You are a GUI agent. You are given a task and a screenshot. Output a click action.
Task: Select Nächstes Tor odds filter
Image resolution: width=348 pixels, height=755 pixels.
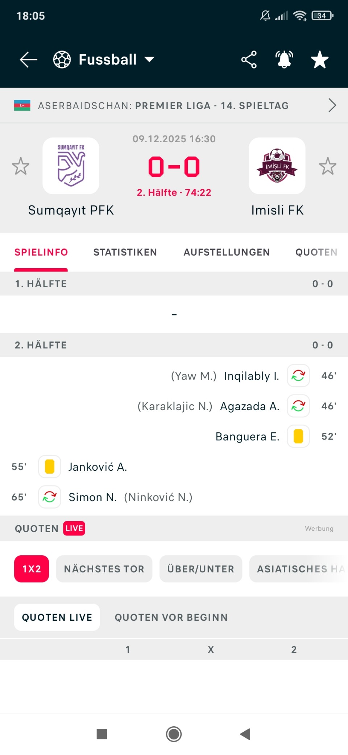pos(104,569)
